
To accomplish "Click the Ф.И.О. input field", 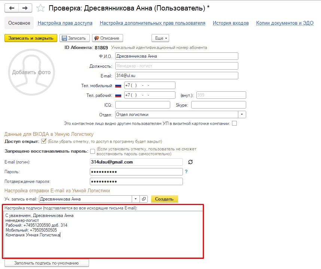I will 177,56.
